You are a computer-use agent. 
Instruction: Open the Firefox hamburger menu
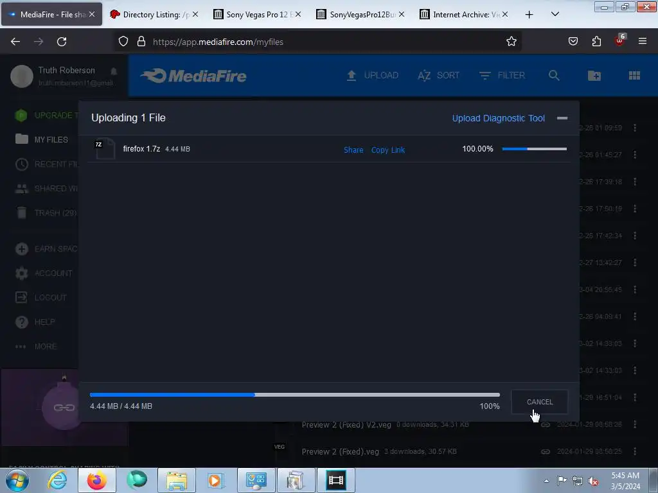643,42
